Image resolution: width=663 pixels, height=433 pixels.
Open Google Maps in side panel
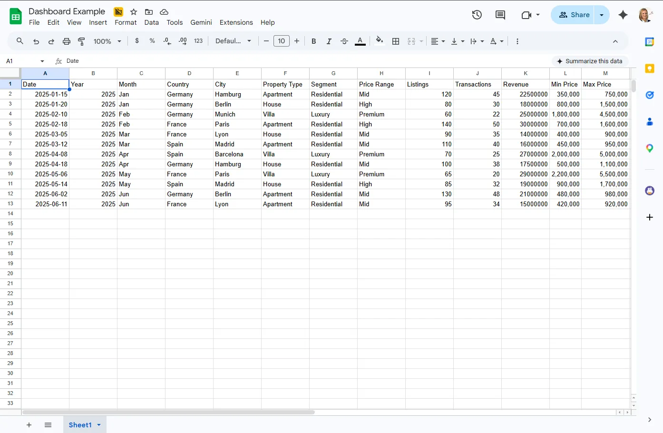650,148
